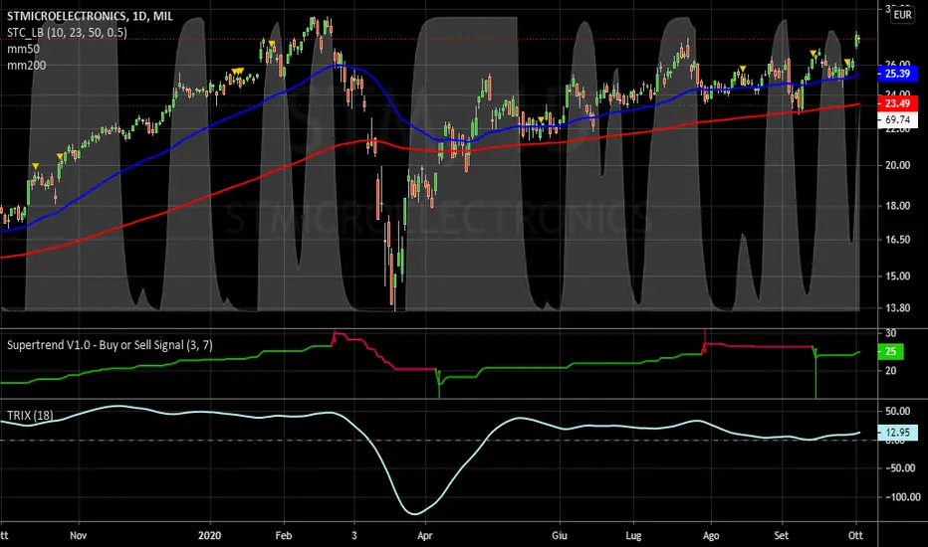Click the Set label on time axis
The image size is (928, 547).
coord(782,535)
